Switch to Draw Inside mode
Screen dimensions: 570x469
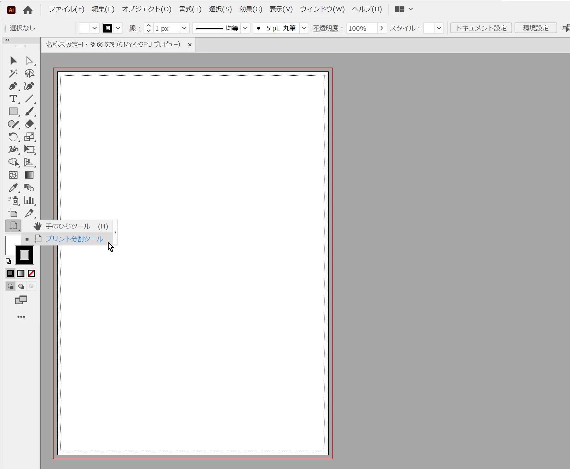click(x=31, y=286)
